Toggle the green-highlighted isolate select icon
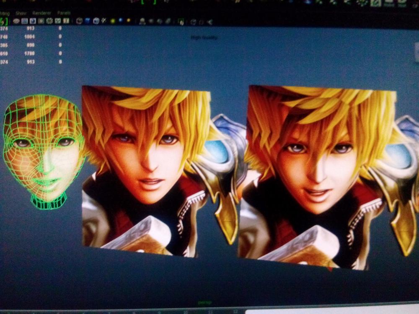 coord(181,22)
